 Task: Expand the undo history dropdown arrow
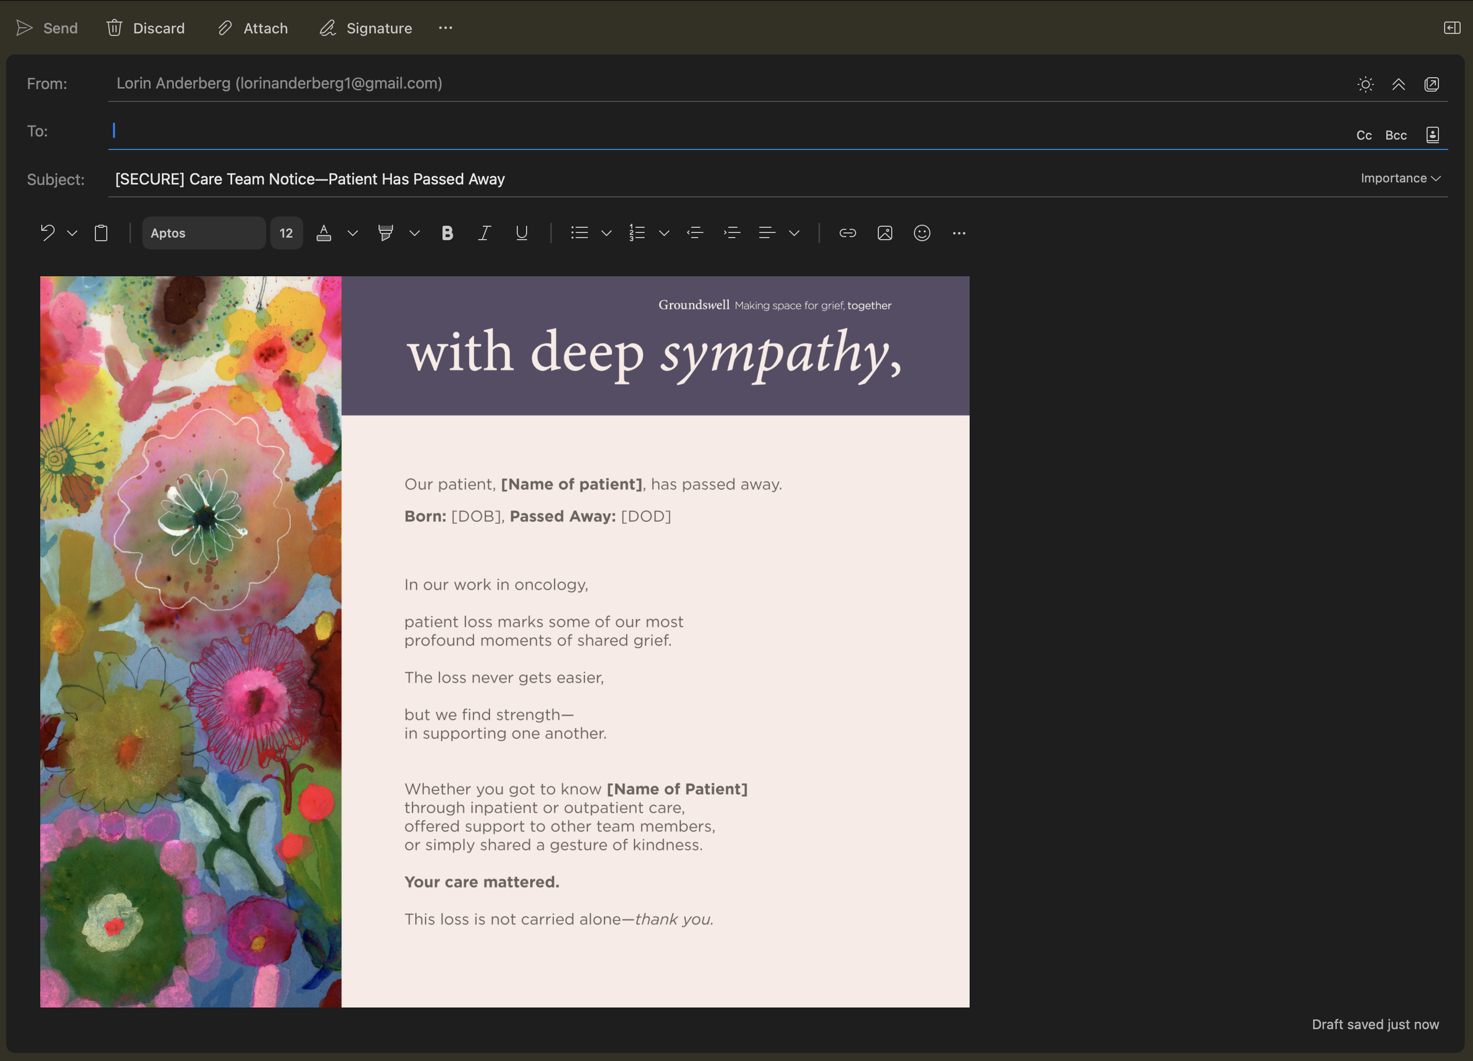(72, 233)
